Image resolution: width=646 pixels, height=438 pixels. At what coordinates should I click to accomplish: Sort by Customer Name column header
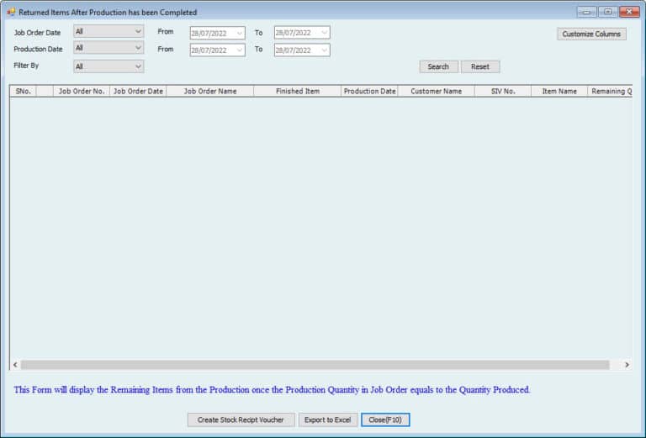coord(436,91)
